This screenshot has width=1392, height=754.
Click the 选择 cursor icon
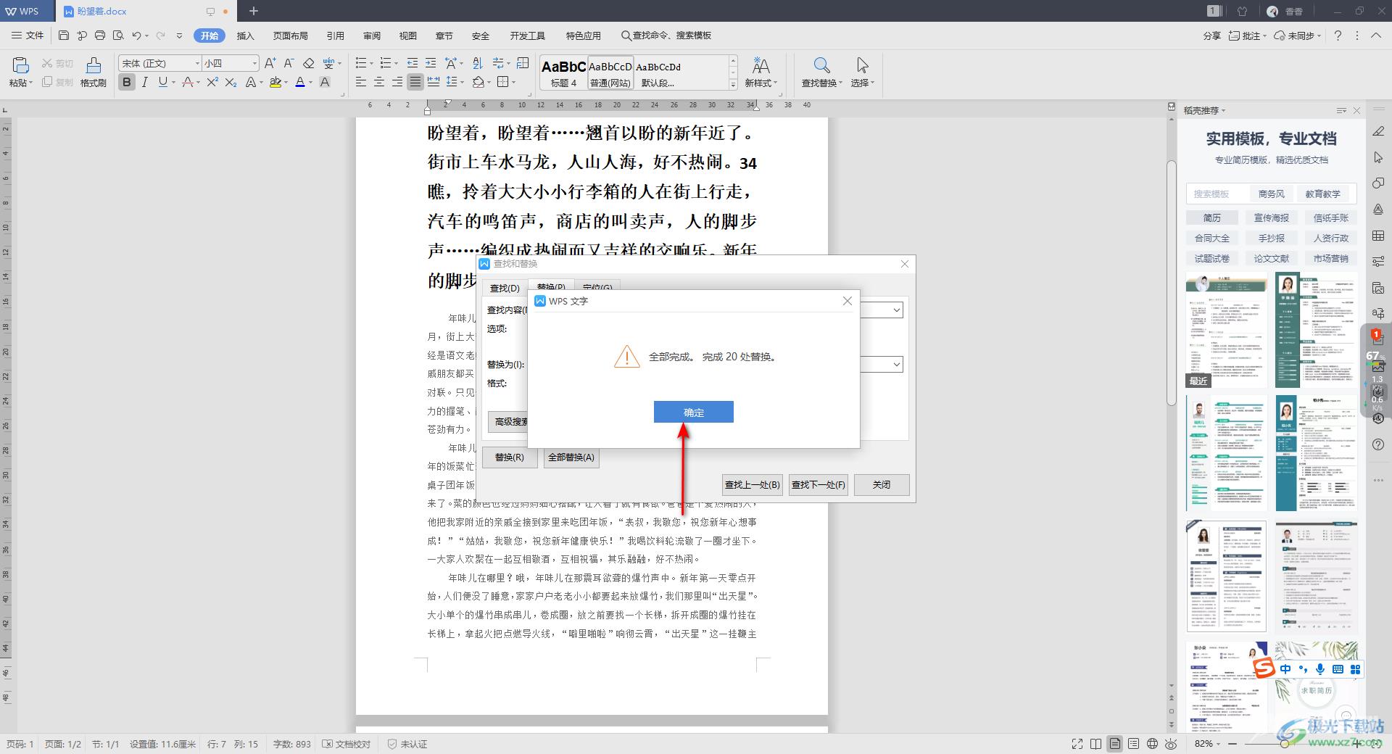coord(862,65)
